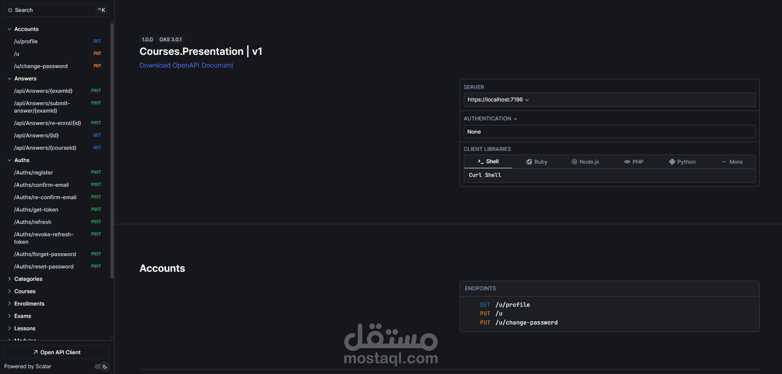
Task: Click the moon icon next to the theme switch
Action: coord(105,367)
